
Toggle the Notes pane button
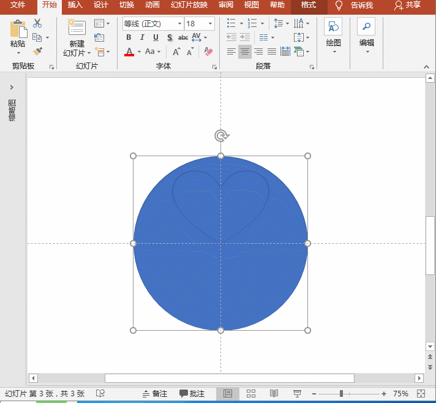point(155,394)
